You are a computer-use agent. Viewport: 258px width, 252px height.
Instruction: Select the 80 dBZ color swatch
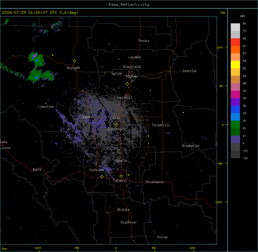(235, 27)
